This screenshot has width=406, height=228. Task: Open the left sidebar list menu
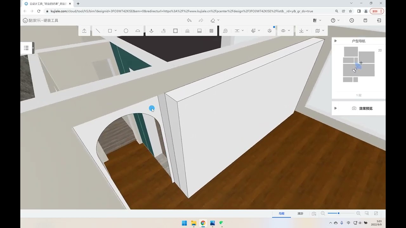(26, 48)
